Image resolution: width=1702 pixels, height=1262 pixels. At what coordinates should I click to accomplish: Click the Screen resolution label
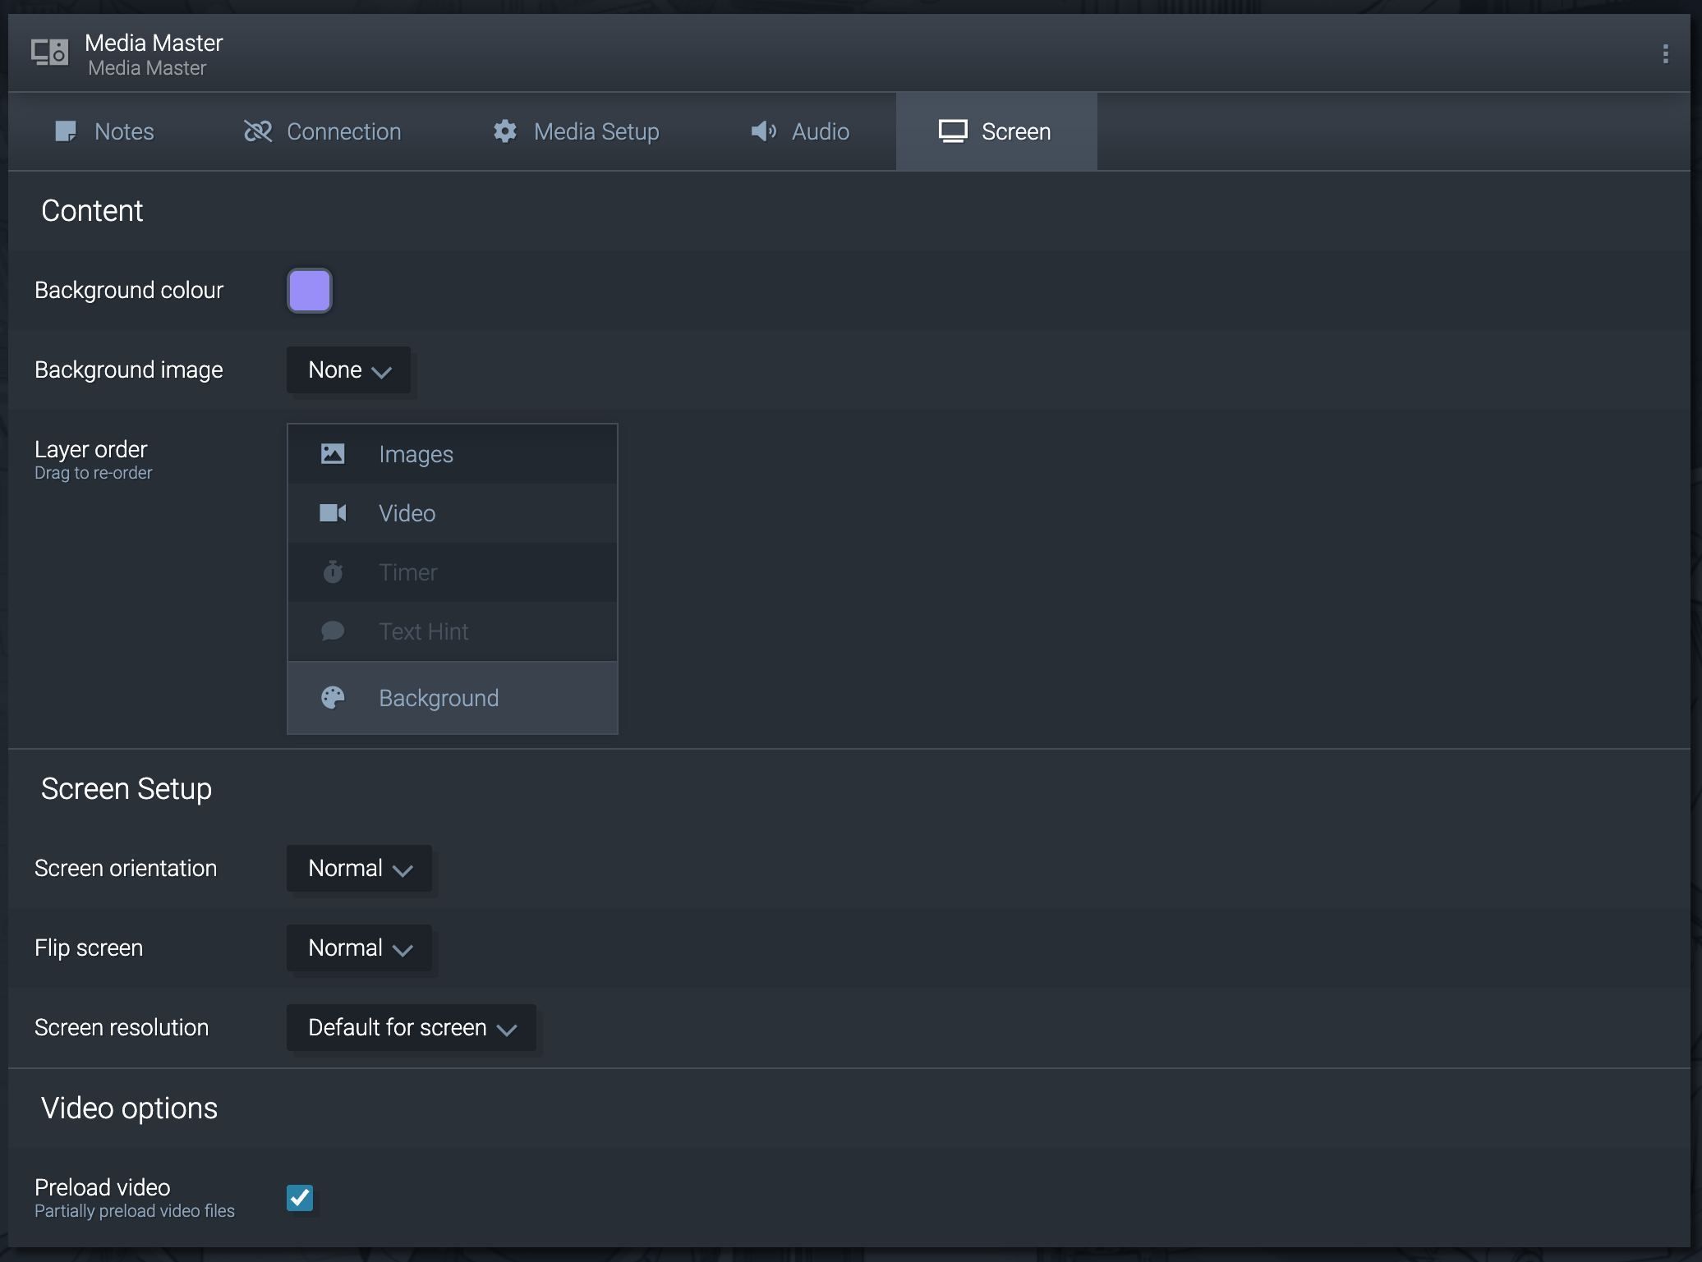122,1027
